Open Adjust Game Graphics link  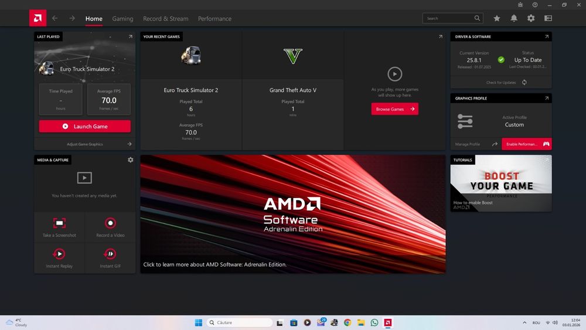point(85,144)
